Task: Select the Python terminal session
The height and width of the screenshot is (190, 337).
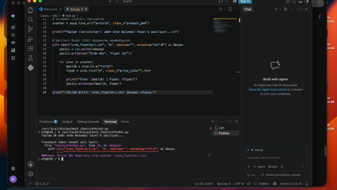Action: (226, 133)
